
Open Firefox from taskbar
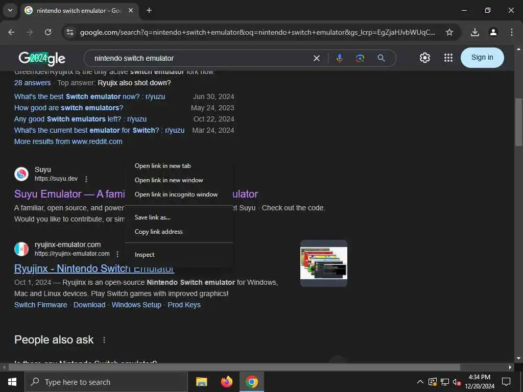point(226,382)
